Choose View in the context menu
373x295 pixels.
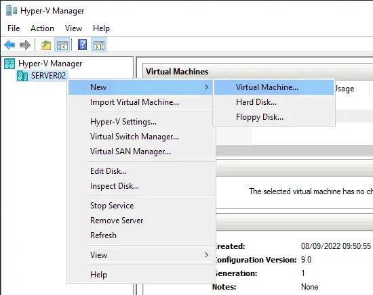coord(140,255)
